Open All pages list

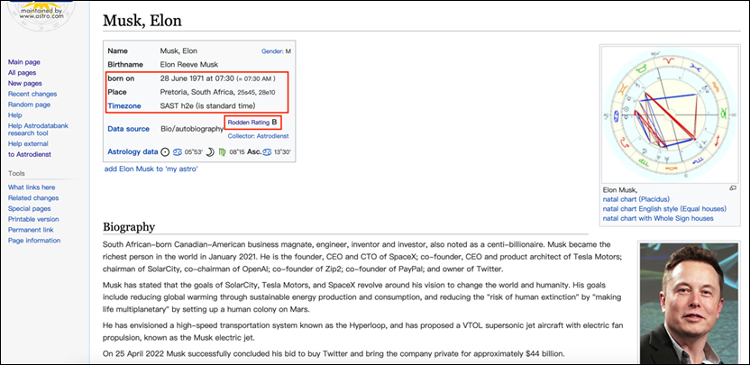pyautogui.click(x=22, y=73)
